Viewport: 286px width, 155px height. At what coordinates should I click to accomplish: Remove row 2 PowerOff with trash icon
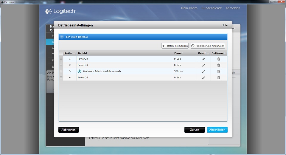[219, 65]
